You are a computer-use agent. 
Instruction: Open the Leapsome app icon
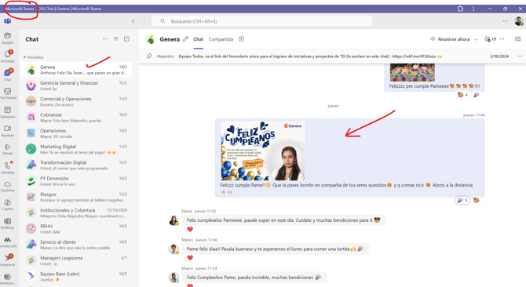coord(7,260)
